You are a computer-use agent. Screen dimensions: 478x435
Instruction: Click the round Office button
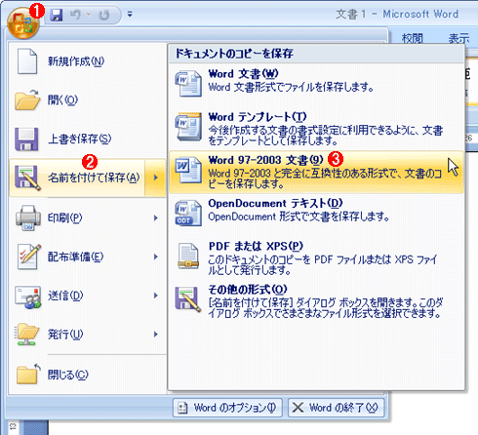tap(22, 23)
